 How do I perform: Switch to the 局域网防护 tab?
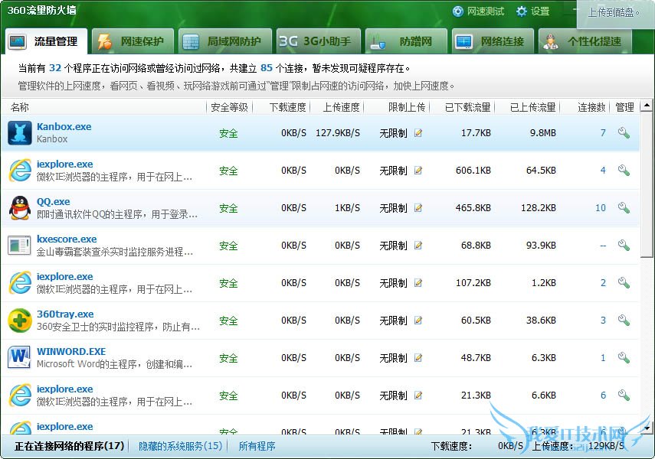[x=222, y=41]
